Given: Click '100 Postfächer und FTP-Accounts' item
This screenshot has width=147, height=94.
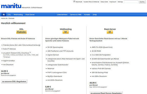Looking at the screenshot, I should pyautogui.click(x=60, y=51).
